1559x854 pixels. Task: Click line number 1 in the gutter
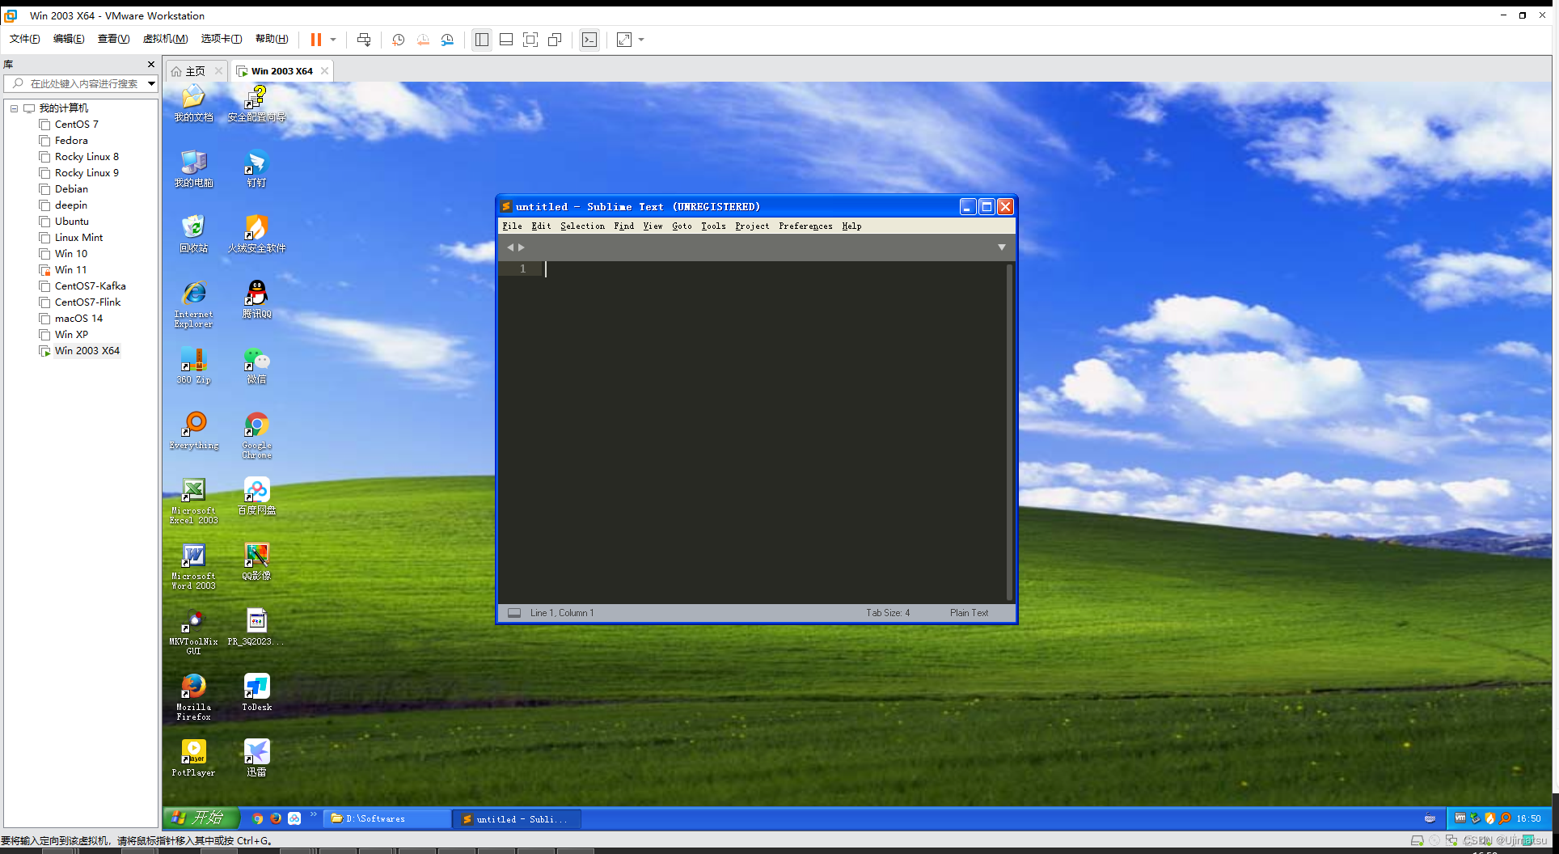[x=523, y=268]
